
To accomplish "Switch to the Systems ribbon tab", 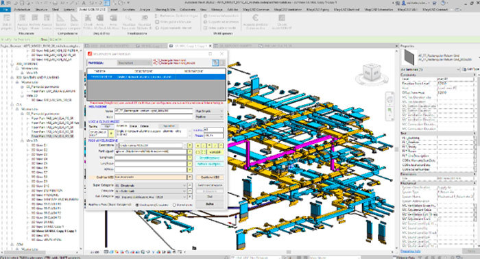I will pos(69,10).
